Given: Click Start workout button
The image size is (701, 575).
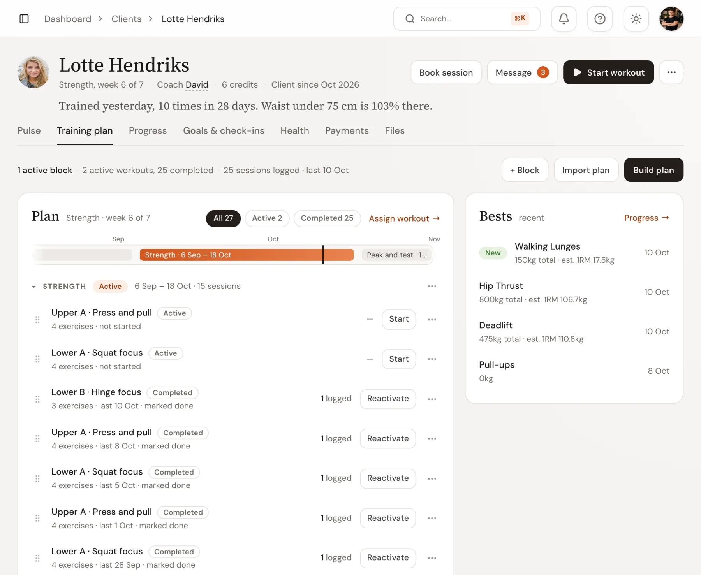Looking at the screenshot, I should 608,72.
